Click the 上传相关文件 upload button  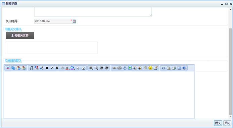tap(20, 36)
